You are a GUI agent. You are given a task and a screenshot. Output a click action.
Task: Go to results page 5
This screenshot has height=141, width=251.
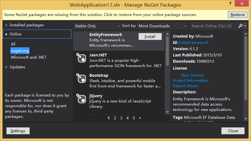pyautogui.click(x=134, y=118)
